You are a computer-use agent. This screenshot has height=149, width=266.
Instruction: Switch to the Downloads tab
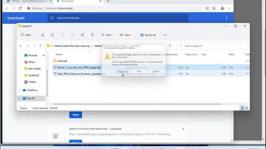(79, 1)
